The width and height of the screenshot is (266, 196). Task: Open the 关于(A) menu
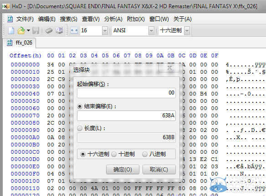point(183,19)
